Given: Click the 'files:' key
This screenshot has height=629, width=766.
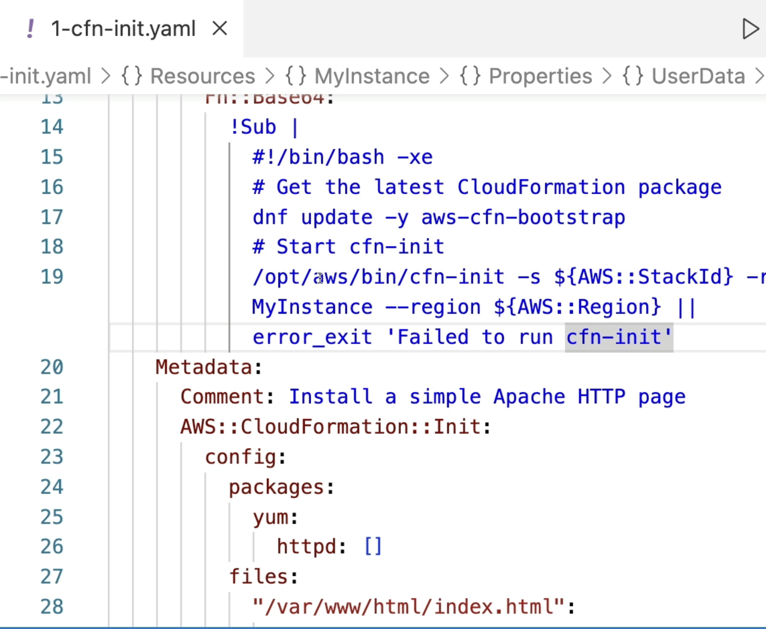Looking at the screenshot, I should click(263, 577).
